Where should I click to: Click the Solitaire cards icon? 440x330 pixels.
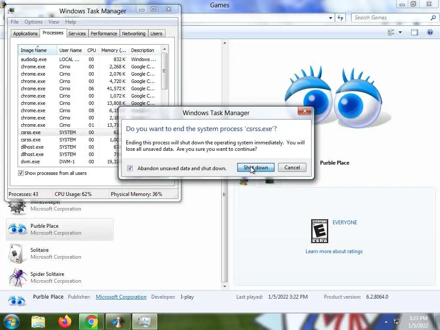pyautogui.click(x=16, y=254)
